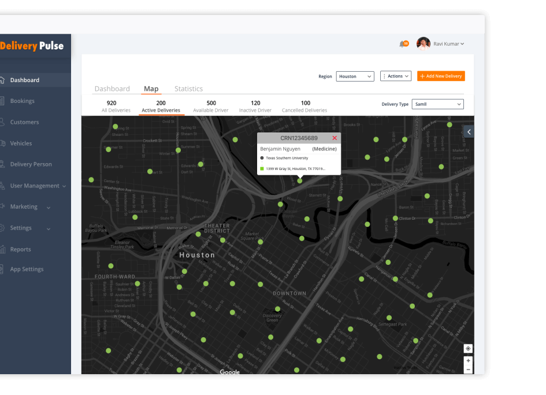
Task: Zoom out on the map
Action: coord(469,370)
